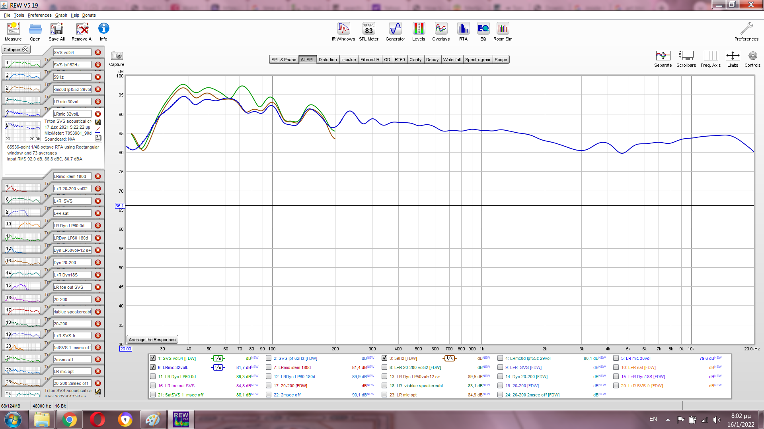Collapse the measurements panel
Viewport: 764px width, 429px height.
tap(16, 50)
